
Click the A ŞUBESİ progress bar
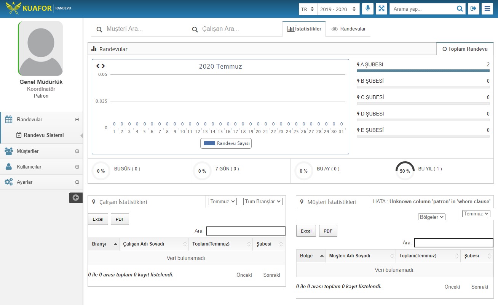point(423,71)
